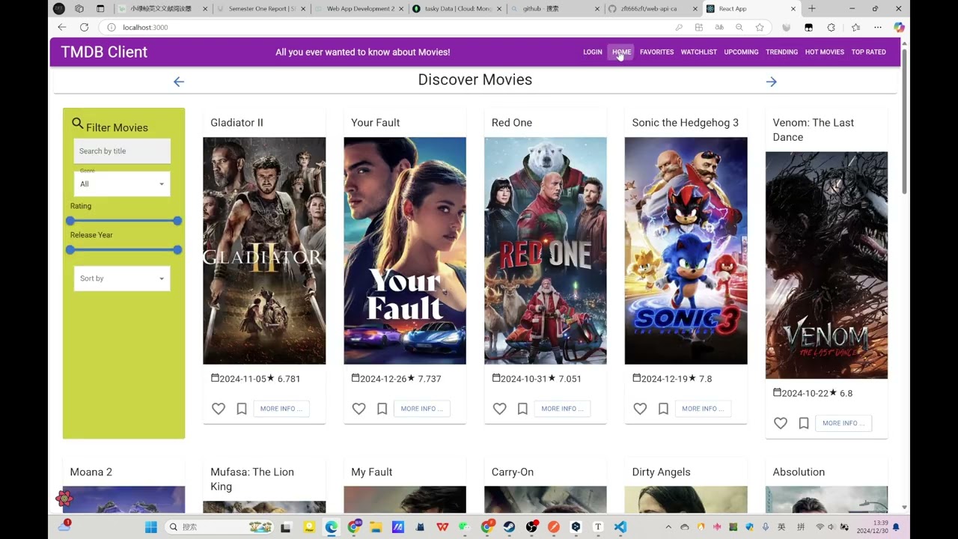Launch Visual Studio Code from the taskbar
Screen dimensions: 958x539
click(620, 527)
